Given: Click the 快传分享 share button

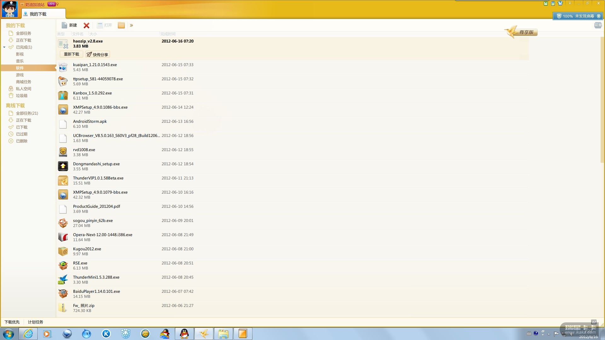Looking at the screenshot, I should point(97,54).
